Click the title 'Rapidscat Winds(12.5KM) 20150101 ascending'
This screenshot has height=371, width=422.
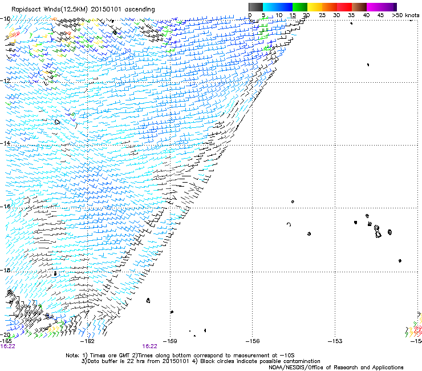83,10
